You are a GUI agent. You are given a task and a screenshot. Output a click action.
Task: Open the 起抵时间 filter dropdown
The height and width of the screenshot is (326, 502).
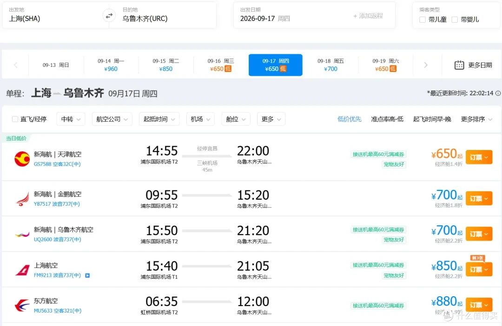point(159,119)
